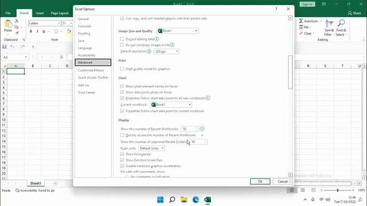Uncheck Show formula bar
367x206 pixels.
tap(122, 154)
